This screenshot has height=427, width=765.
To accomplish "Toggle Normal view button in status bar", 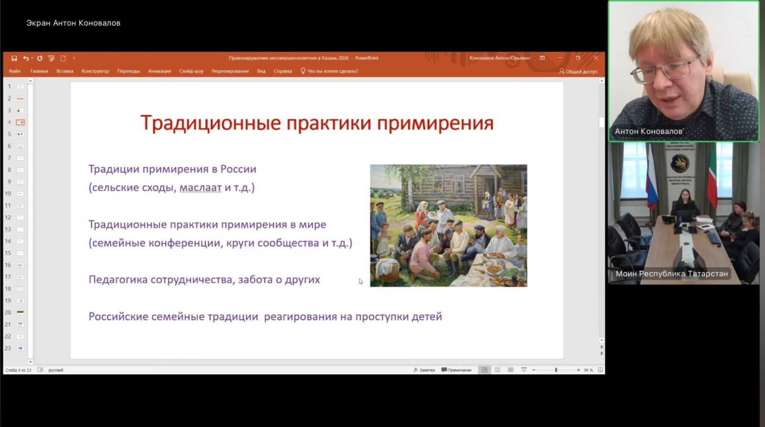I will coord(484,370).
